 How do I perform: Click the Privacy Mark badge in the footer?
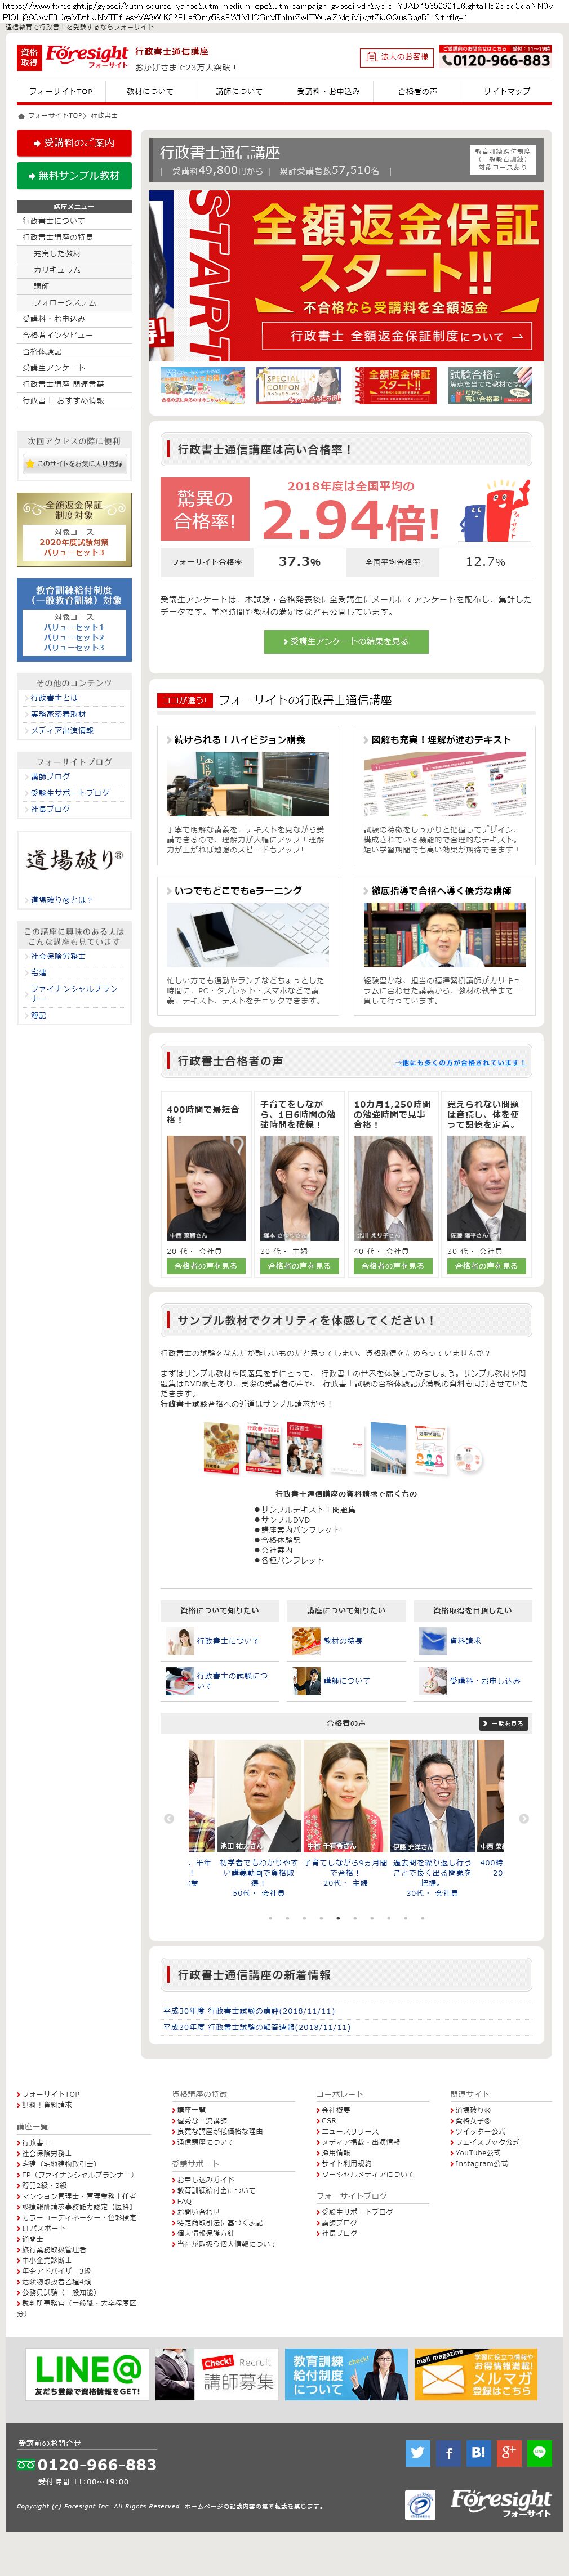pos(420,2505)
